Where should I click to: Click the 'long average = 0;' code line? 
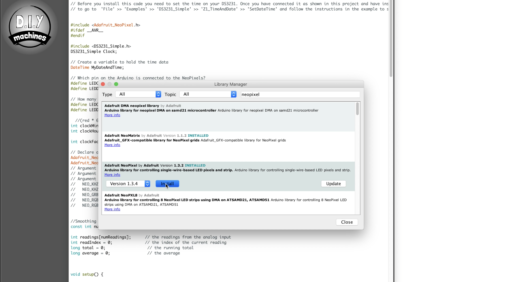[x=90, y=253]
